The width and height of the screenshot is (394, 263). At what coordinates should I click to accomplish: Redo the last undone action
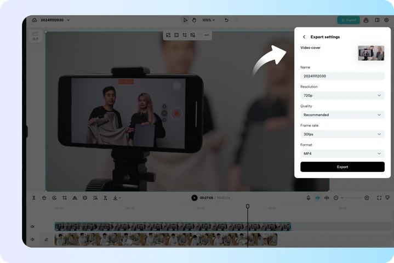[236, 20]
